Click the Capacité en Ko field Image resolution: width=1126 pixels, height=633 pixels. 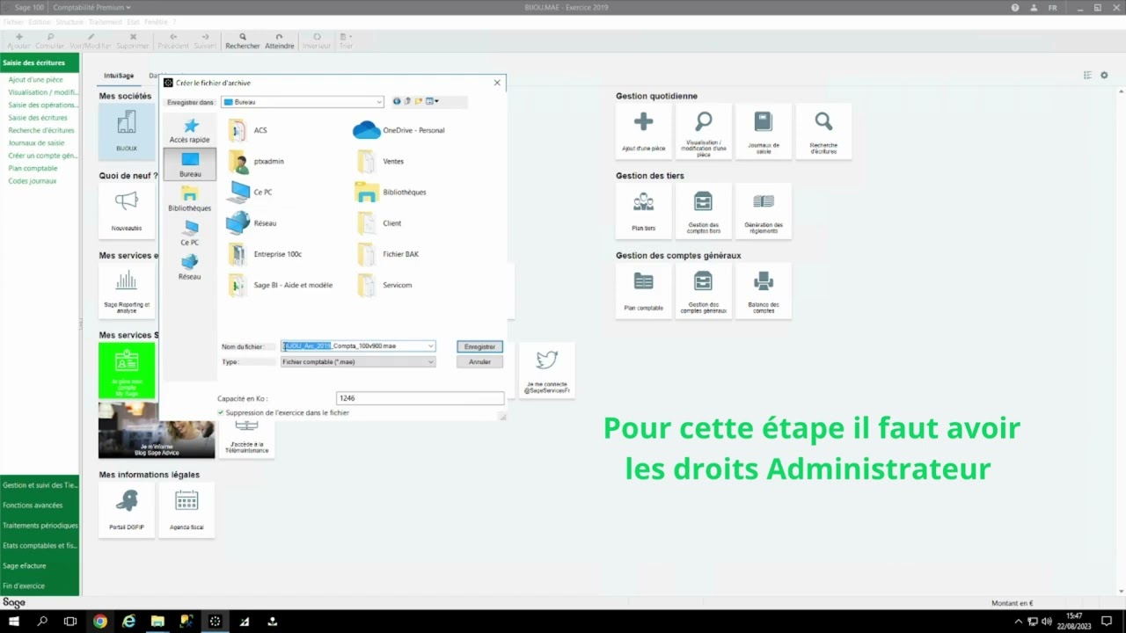(x=420, y=398)
